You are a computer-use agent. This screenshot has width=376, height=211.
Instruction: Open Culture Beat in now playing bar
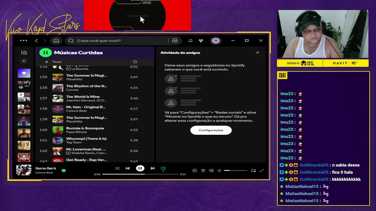pos(44,173)
